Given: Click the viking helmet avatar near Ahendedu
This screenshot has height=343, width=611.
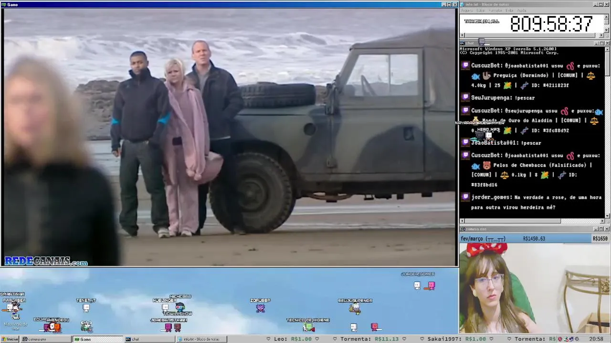Looking at the screenshot, I should [86, 327].
